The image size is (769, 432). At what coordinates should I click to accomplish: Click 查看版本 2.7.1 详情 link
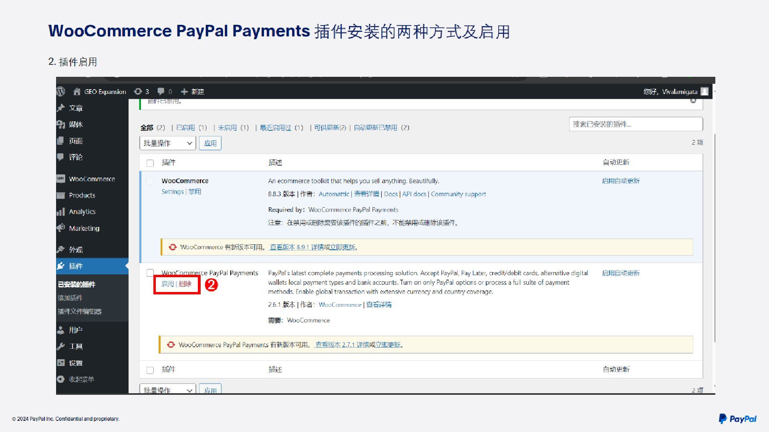[342, 345]
